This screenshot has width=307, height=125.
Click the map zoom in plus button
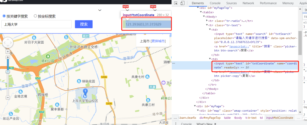(8, 57)
